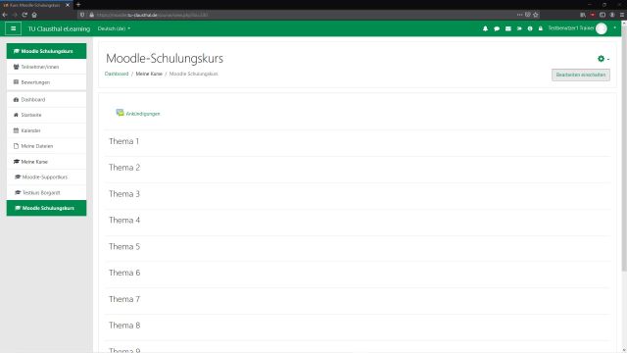Toggle the browser sidebar view icon
This screenshot has width=627, height=353.
click(603, 15)
